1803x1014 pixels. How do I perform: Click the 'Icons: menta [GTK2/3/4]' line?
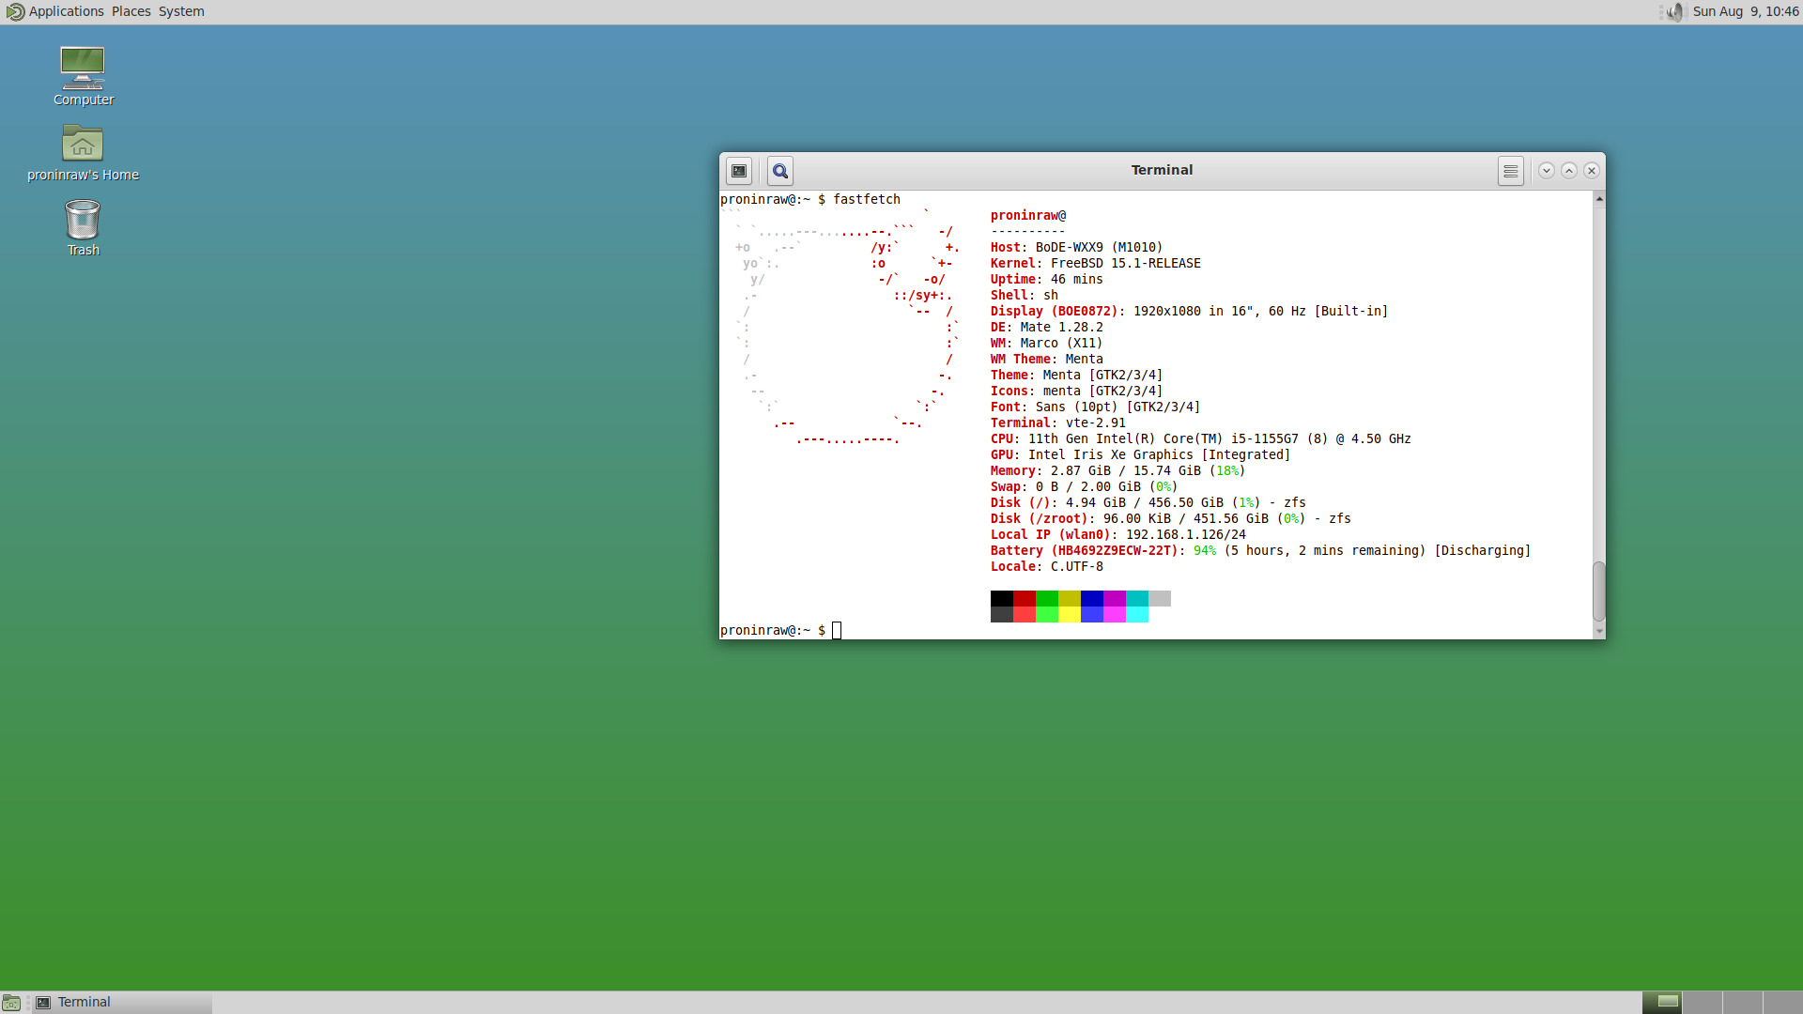coord(1076,392)
